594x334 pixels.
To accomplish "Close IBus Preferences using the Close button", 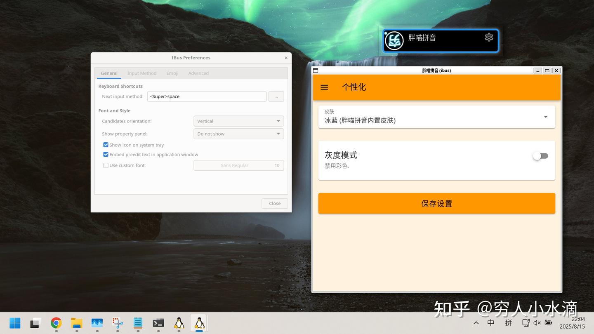I will tap(274, 203).
